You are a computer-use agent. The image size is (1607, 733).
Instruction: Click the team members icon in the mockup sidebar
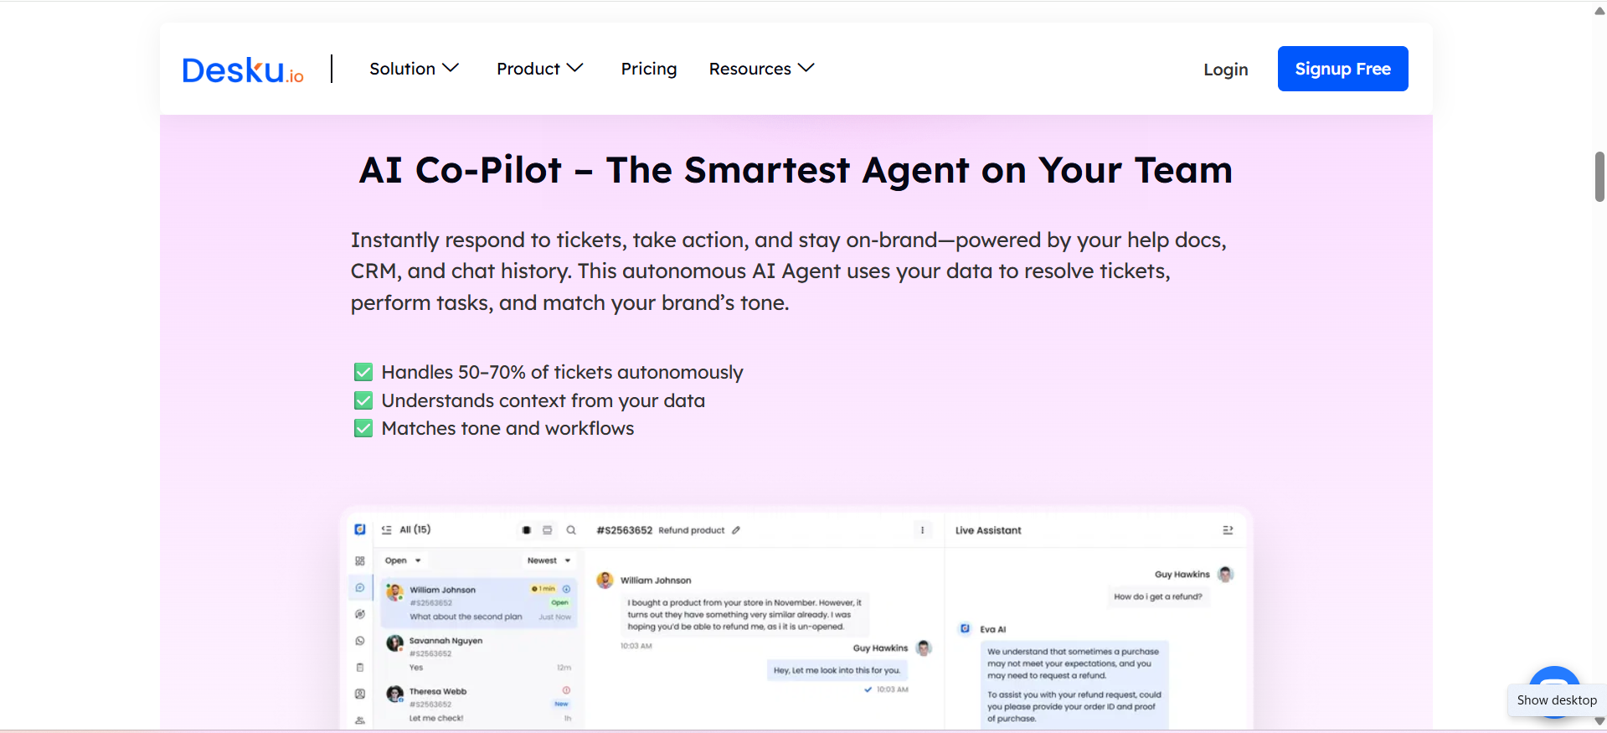point(360,720)
